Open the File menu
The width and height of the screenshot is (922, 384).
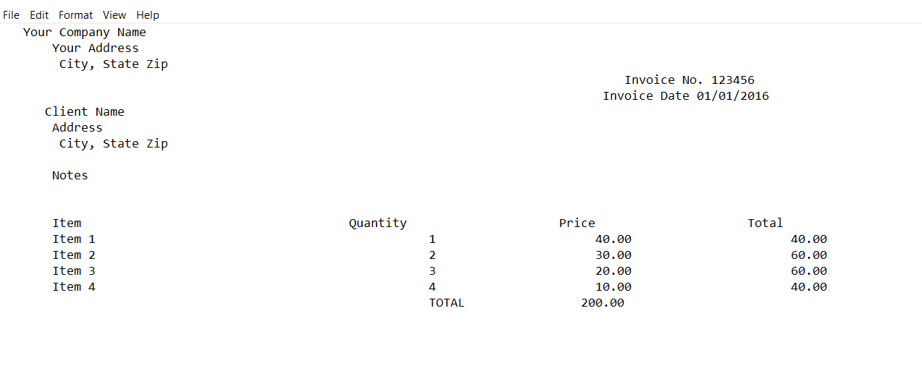coord(11,14)
